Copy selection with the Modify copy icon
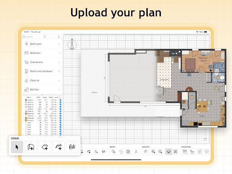The image size is (232, 174). click(x=121, y=151)
